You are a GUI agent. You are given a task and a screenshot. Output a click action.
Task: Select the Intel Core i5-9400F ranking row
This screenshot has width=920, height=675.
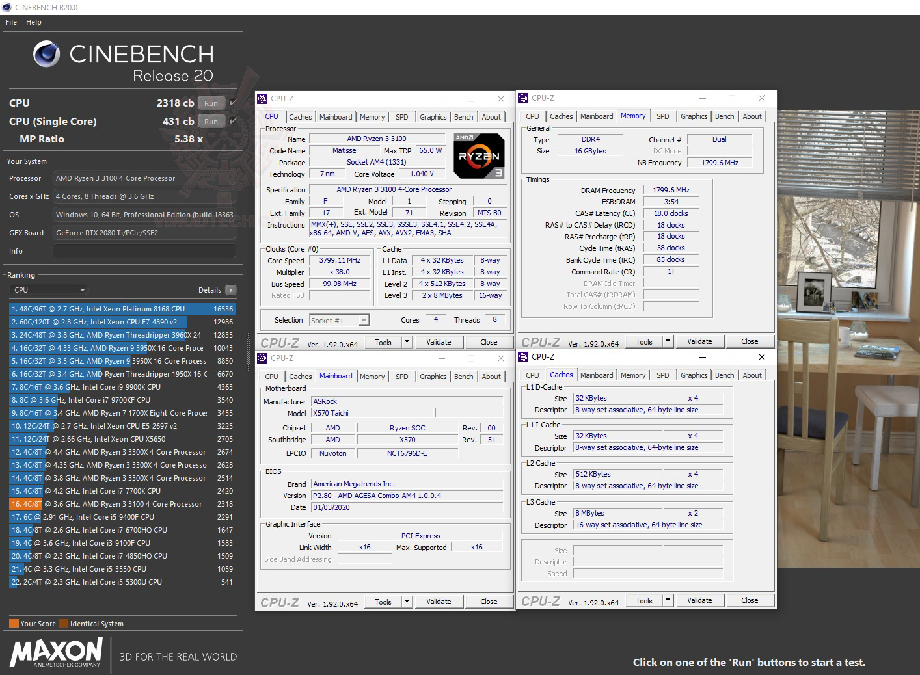coord(122,517)
